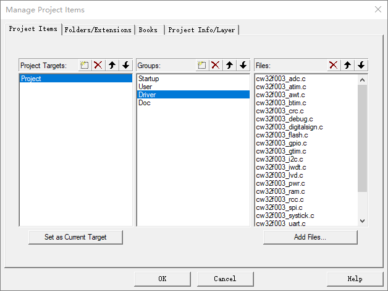Select the Project target entry
Screen dimensions: 388x291
[x=76, y=79]
